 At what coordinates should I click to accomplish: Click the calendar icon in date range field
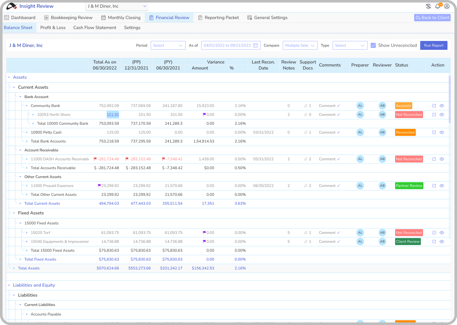(x=255, y=45)
